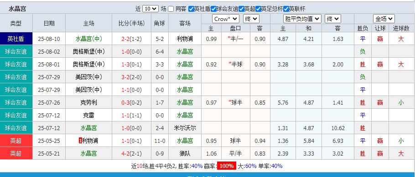This screenshot has height=177, width=415.
Task: Click 利物浦 home team in 25-05-25 row
Action: pyautogui.click(x=90, y=141)
